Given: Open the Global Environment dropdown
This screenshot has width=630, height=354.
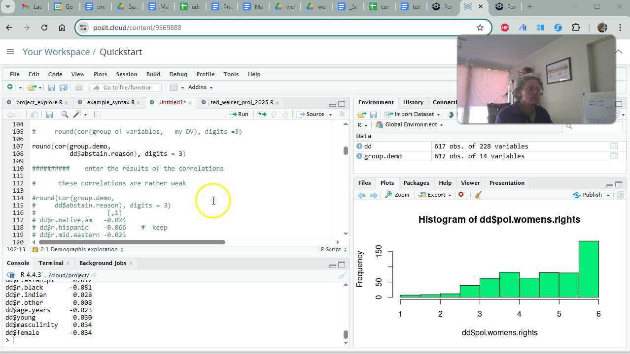Looking at the screenshot, I should point(410,125).
